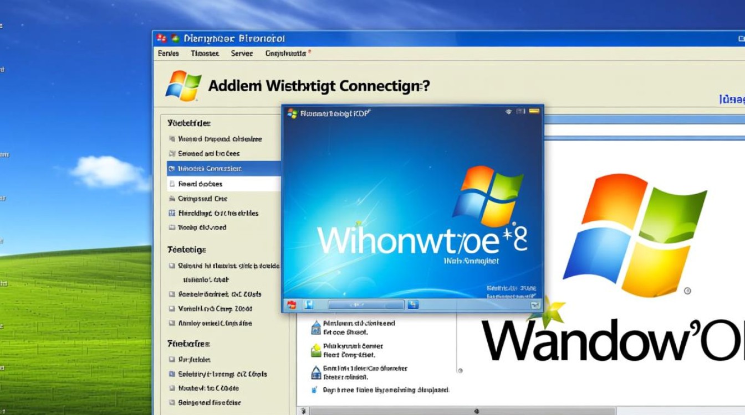Image resolution: width=745 pixels, height=415 pixels.
Task: Click the green and yellow icon on the second list entry
Action: 316,349
